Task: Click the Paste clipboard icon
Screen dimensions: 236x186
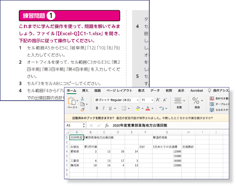Action: pos(72,101)
